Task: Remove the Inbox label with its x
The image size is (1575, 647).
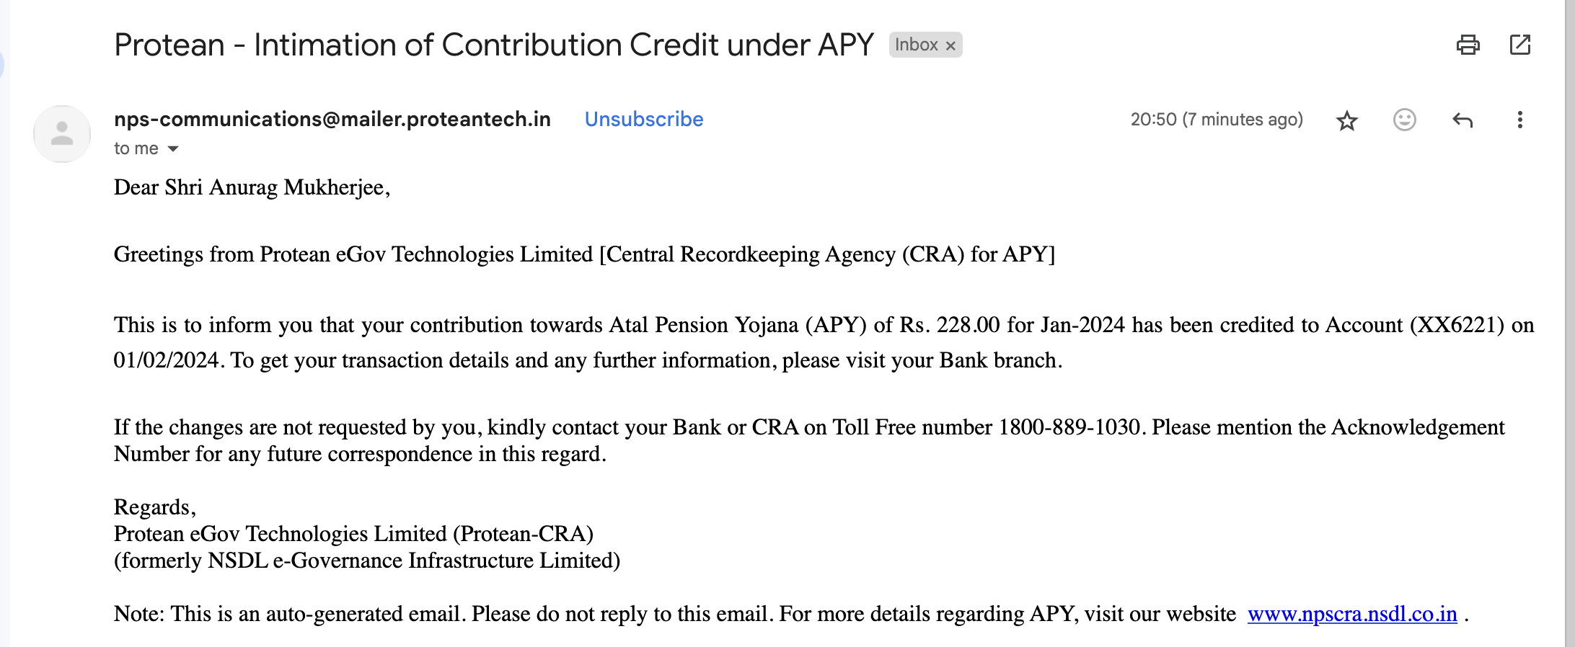Action: tap(950, 45)
